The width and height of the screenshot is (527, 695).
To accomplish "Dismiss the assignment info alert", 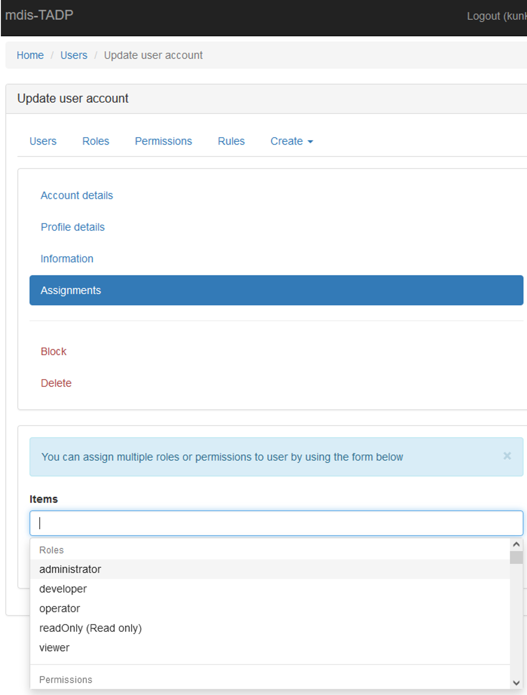I will click(x=507, y=456).
